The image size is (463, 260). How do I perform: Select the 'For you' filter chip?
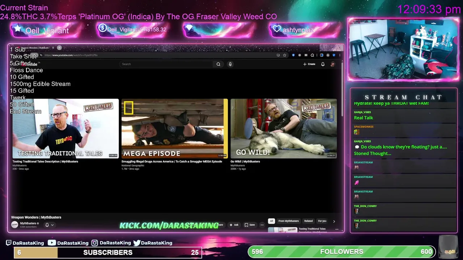click(322, 221)
